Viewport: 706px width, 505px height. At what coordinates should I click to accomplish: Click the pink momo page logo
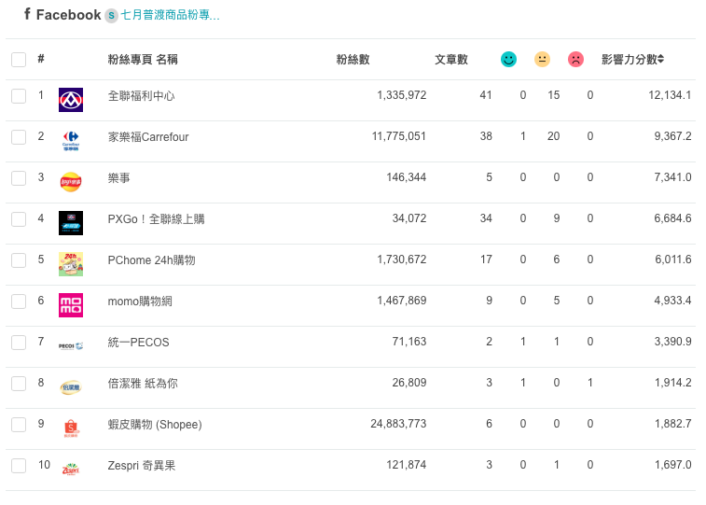click(x=71, y=305)
